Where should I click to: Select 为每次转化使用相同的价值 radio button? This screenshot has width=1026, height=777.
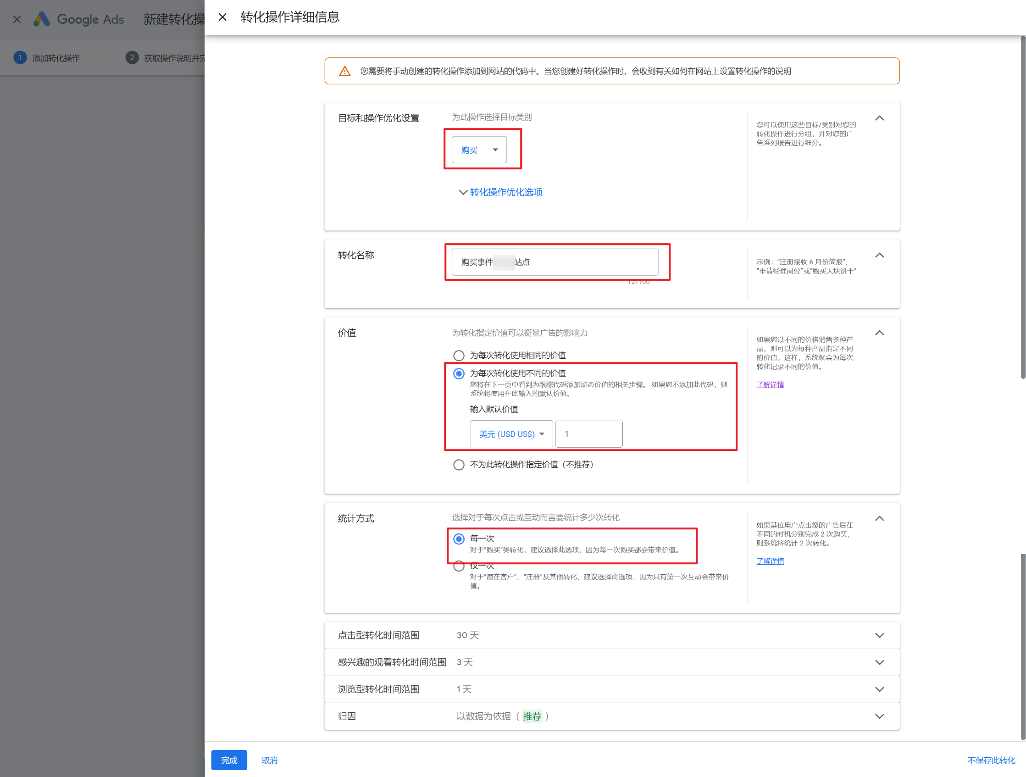click(459, 355)
